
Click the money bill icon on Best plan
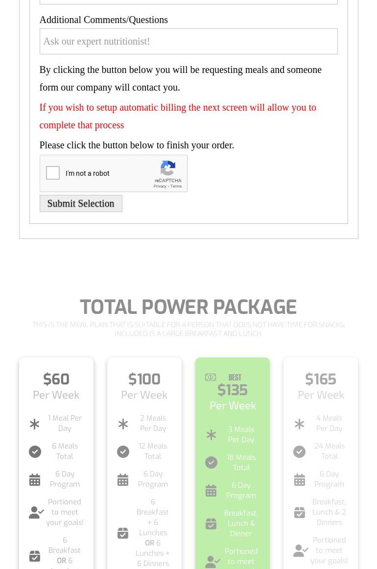tap(211, 377)
